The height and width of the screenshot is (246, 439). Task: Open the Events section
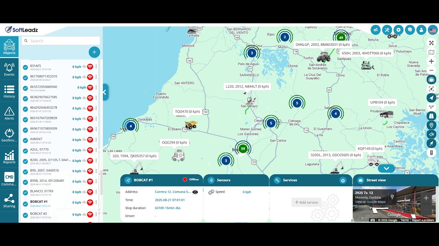coord(9,69)
